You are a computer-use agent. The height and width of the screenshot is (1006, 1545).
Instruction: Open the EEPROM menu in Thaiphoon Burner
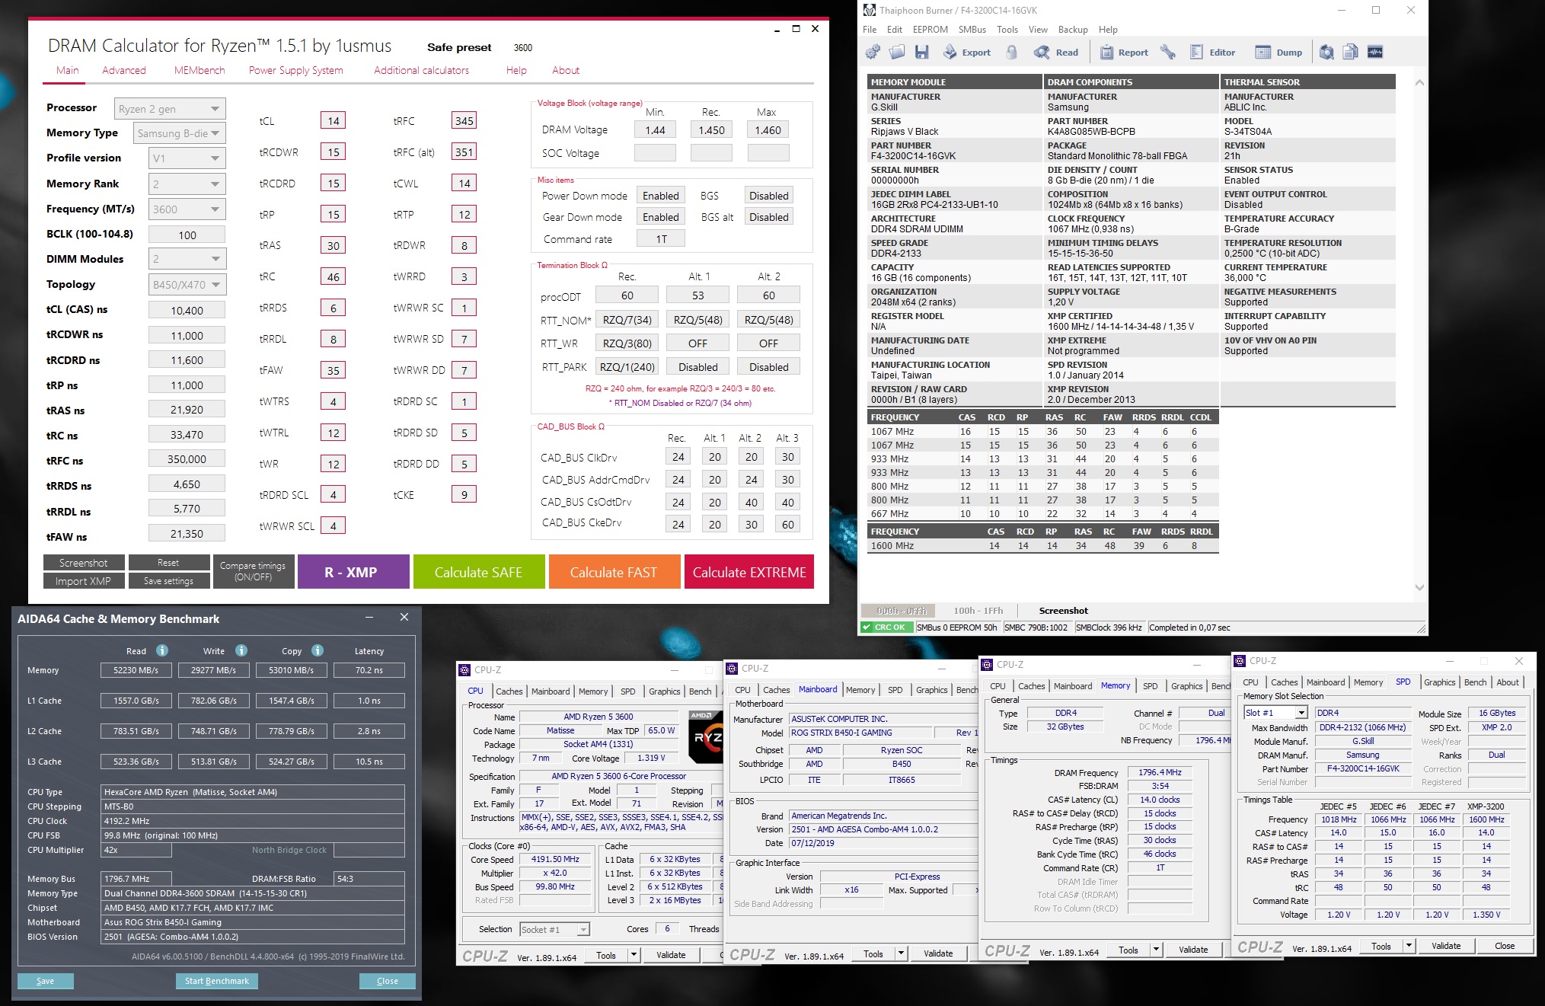click(x=930, y=30)
